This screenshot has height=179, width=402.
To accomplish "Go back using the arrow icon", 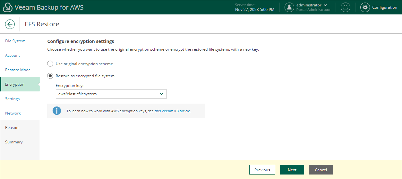I will tap(10, 24).
